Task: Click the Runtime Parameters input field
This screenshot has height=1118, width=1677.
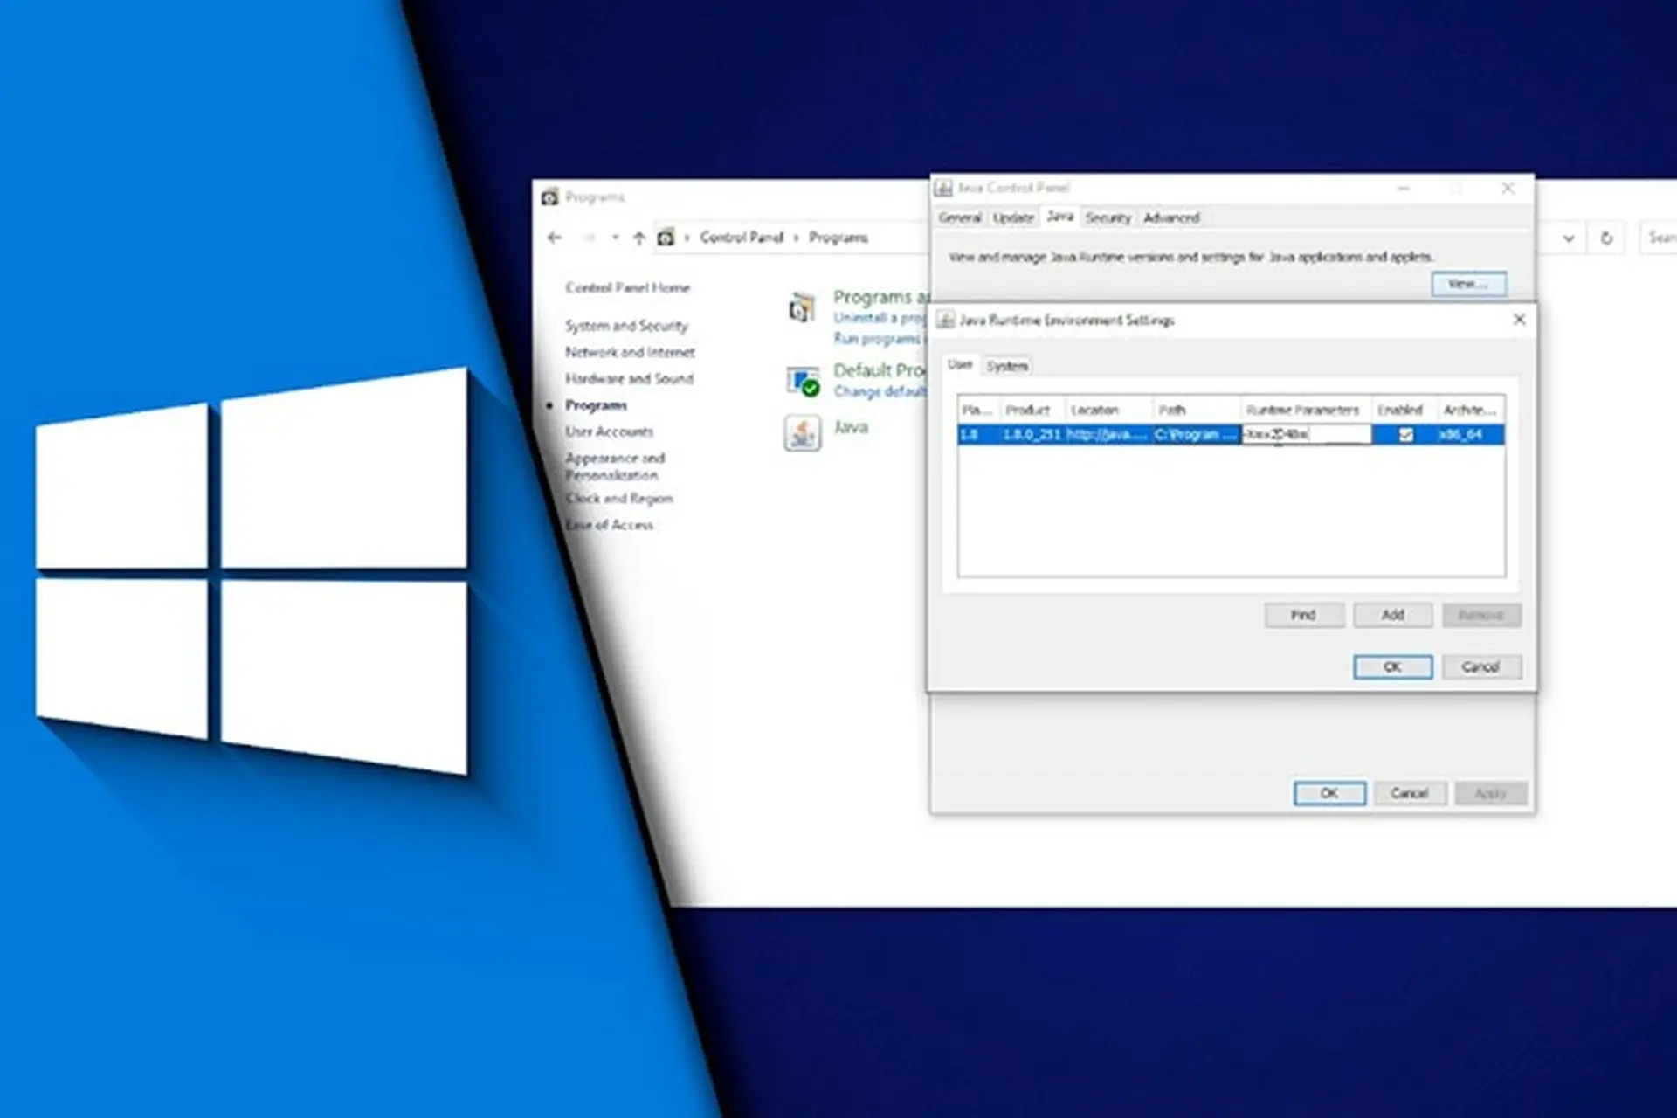Action: coord(1306,434)
